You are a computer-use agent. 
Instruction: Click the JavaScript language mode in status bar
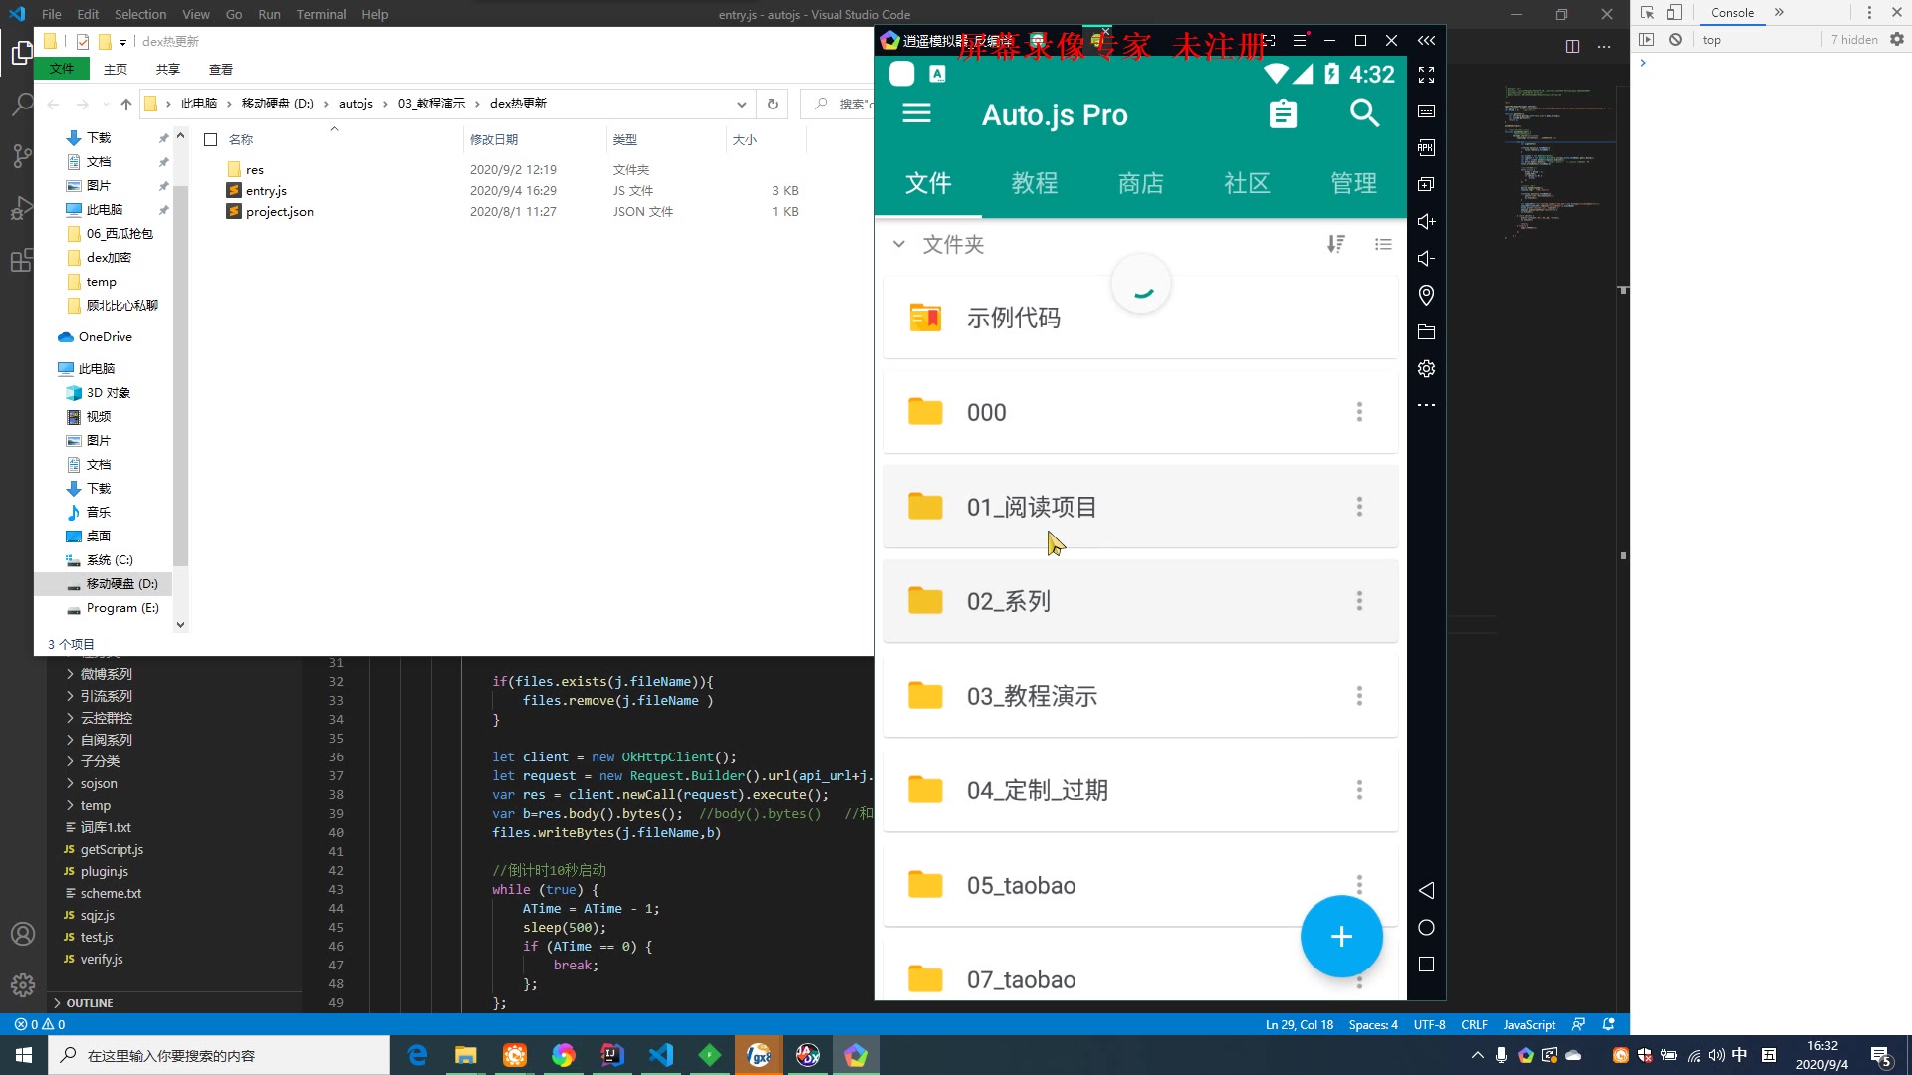coord(1529,1025)
